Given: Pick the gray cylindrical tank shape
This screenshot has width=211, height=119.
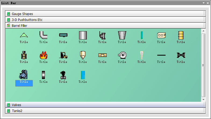Looking at the screenshot, I should [x=83, y=35].
